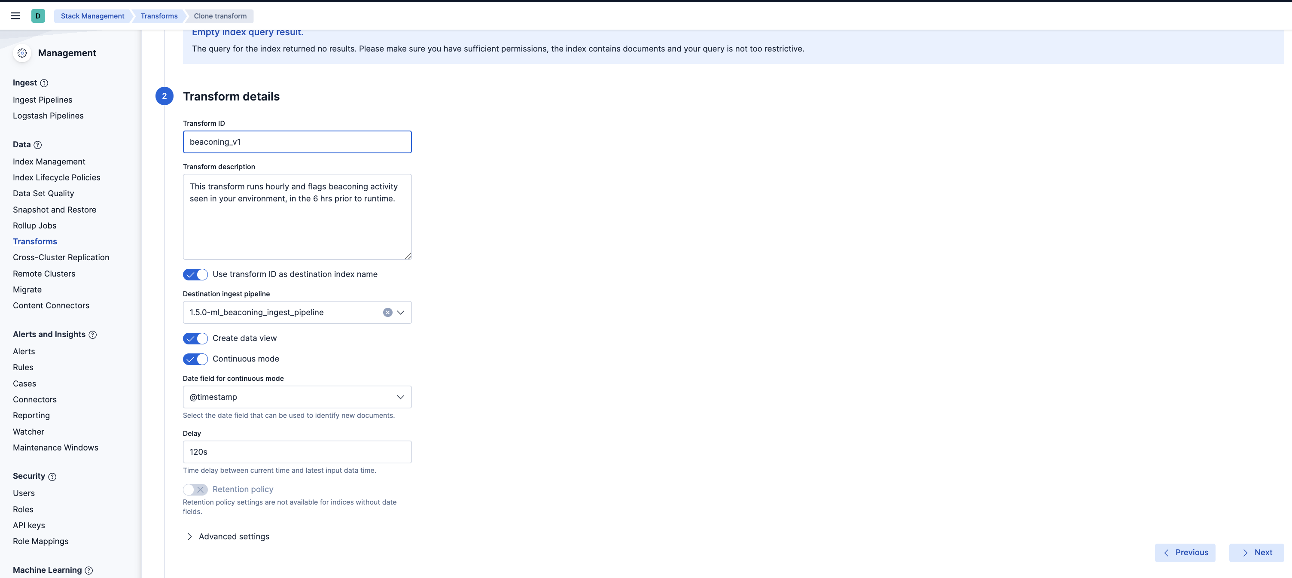Turn off the Create data view toggle
This screenshot has height=578, width=1292.
point(195,338)
